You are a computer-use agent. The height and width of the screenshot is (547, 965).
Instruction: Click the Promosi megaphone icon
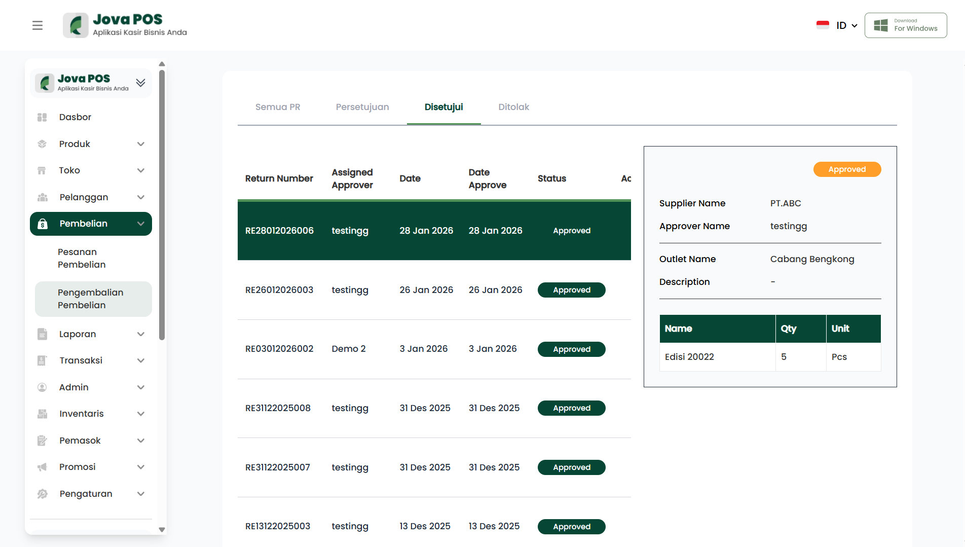click(42, 467)
